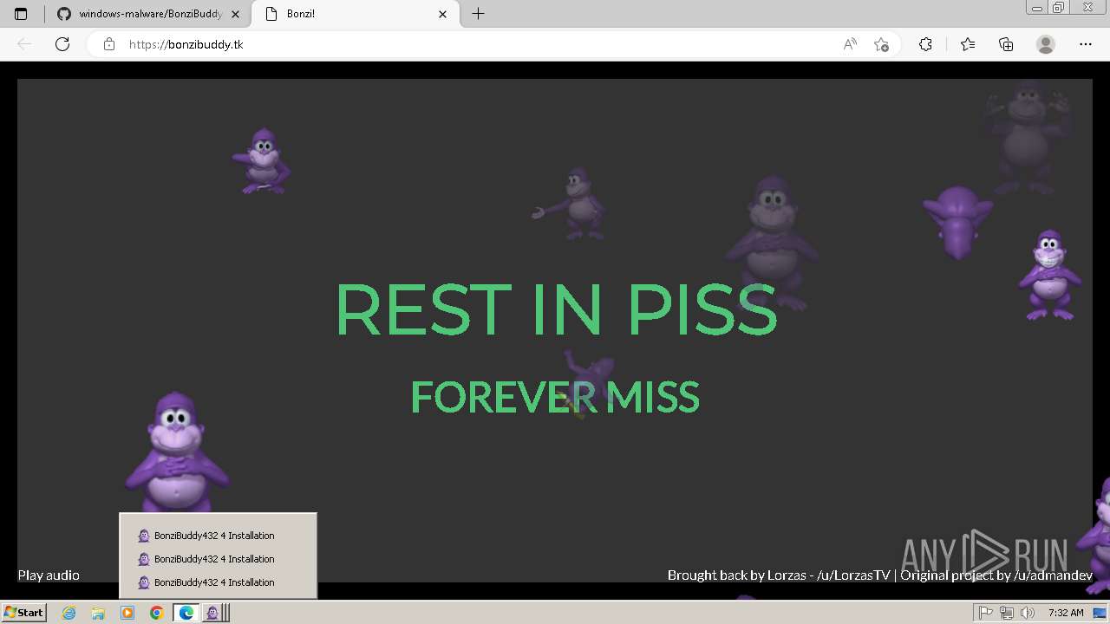The image size is (1110, 624).
Task: Click the 7:32 AM system clock
Action: [x=1066, y=613]
